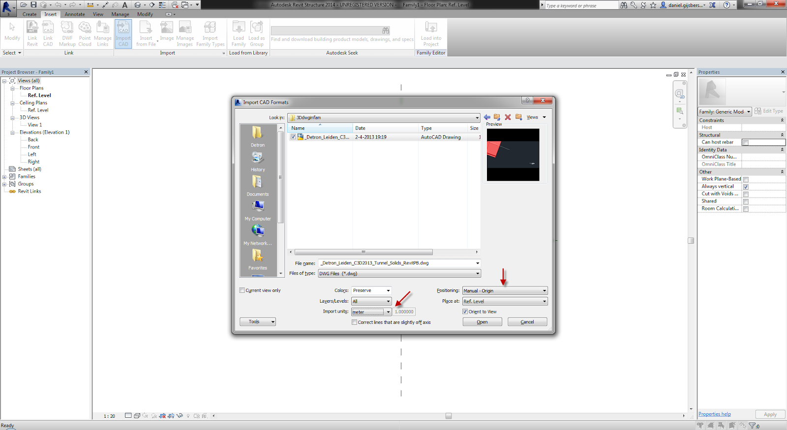This screenshot has width=787, height=430.
Task: Open History in the dialog places bar
Action: coord(258,161)
